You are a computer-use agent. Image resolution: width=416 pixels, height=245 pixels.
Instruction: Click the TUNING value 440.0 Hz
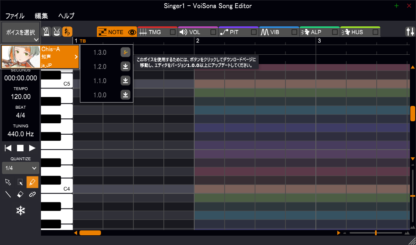pyautogui.click(x=21, y=134)
